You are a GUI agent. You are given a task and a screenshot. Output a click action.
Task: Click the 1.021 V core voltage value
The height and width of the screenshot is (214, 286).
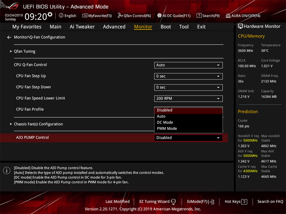(267, 66)
